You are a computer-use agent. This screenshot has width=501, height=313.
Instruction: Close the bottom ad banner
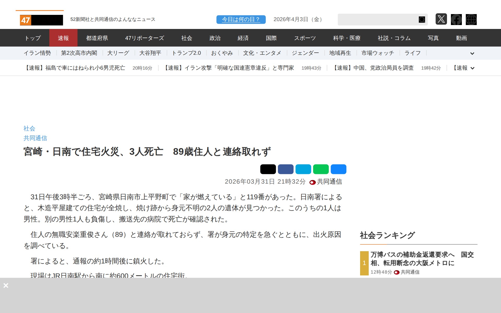[6, 285]
